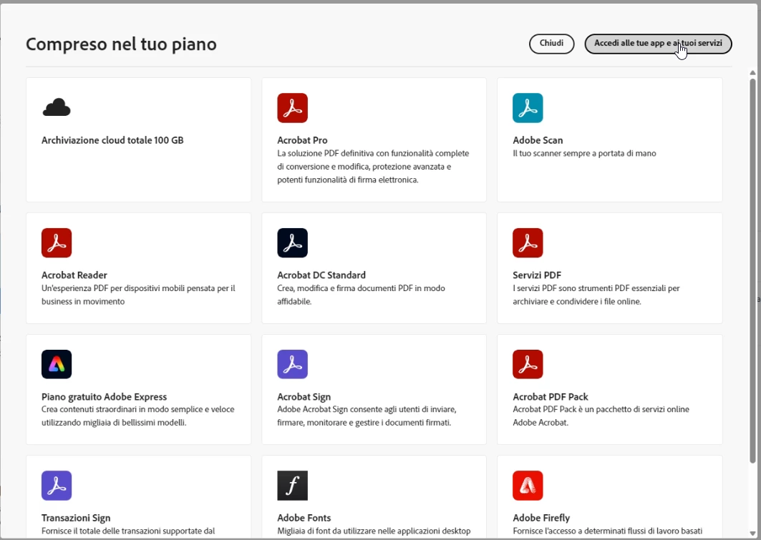Click the Acrobat Pro description text

tap(373, 166)
